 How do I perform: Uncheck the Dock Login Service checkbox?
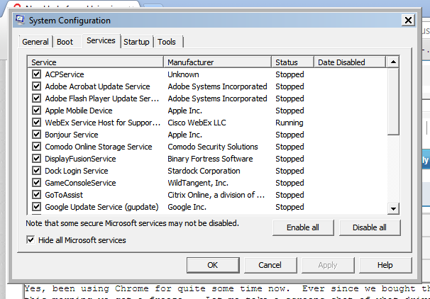click(36, 170)
